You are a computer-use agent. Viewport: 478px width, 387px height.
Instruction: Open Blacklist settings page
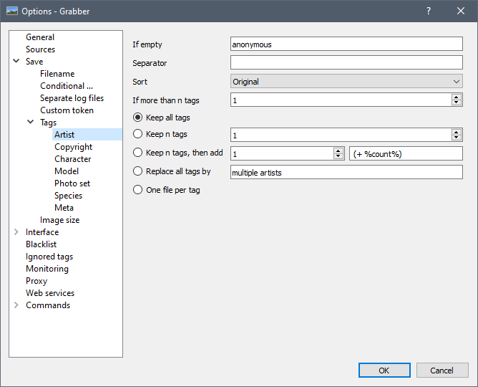pos(42,244)
